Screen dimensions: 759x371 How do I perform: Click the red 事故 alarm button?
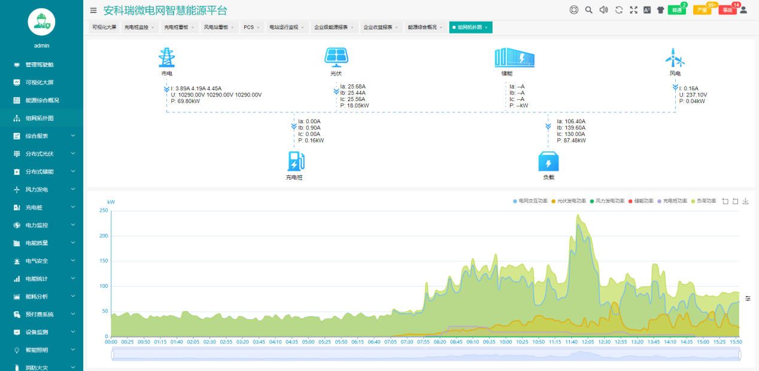727,10
